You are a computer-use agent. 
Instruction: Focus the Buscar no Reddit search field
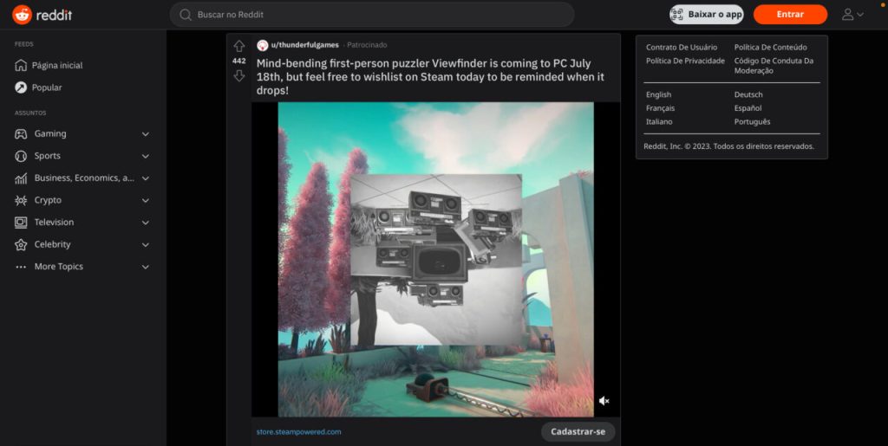(x=373, y=15)
